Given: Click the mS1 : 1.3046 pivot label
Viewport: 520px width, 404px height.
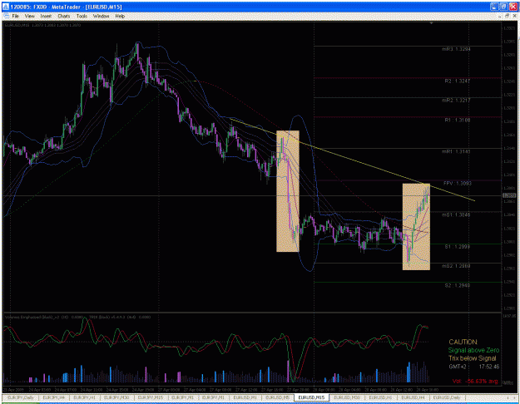Looking at the screenshot, I should [456, 214].
